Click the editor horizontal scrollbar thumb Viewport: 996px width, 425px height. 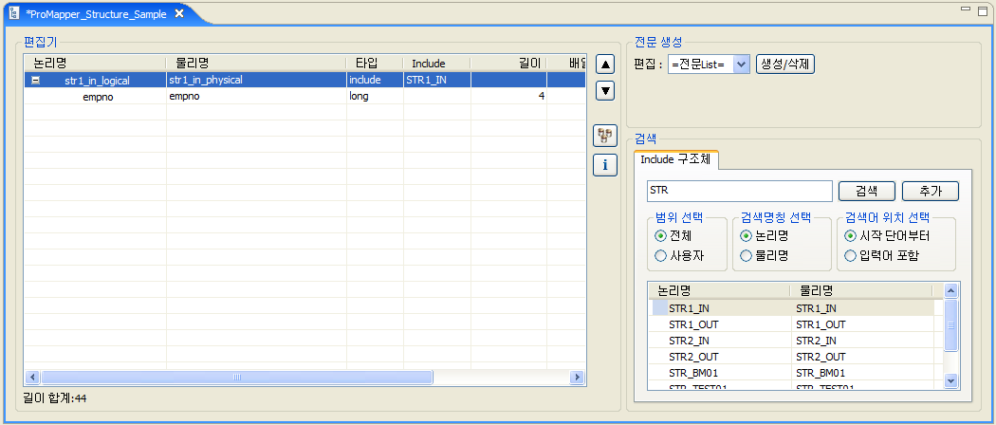tap(237, 378)
